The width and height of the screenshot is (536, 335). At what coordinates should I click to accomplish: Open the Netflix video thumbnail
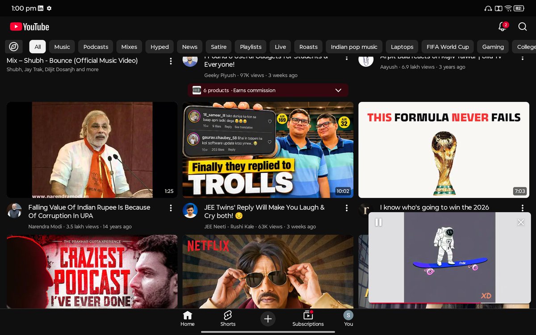(x=268, y=272)
